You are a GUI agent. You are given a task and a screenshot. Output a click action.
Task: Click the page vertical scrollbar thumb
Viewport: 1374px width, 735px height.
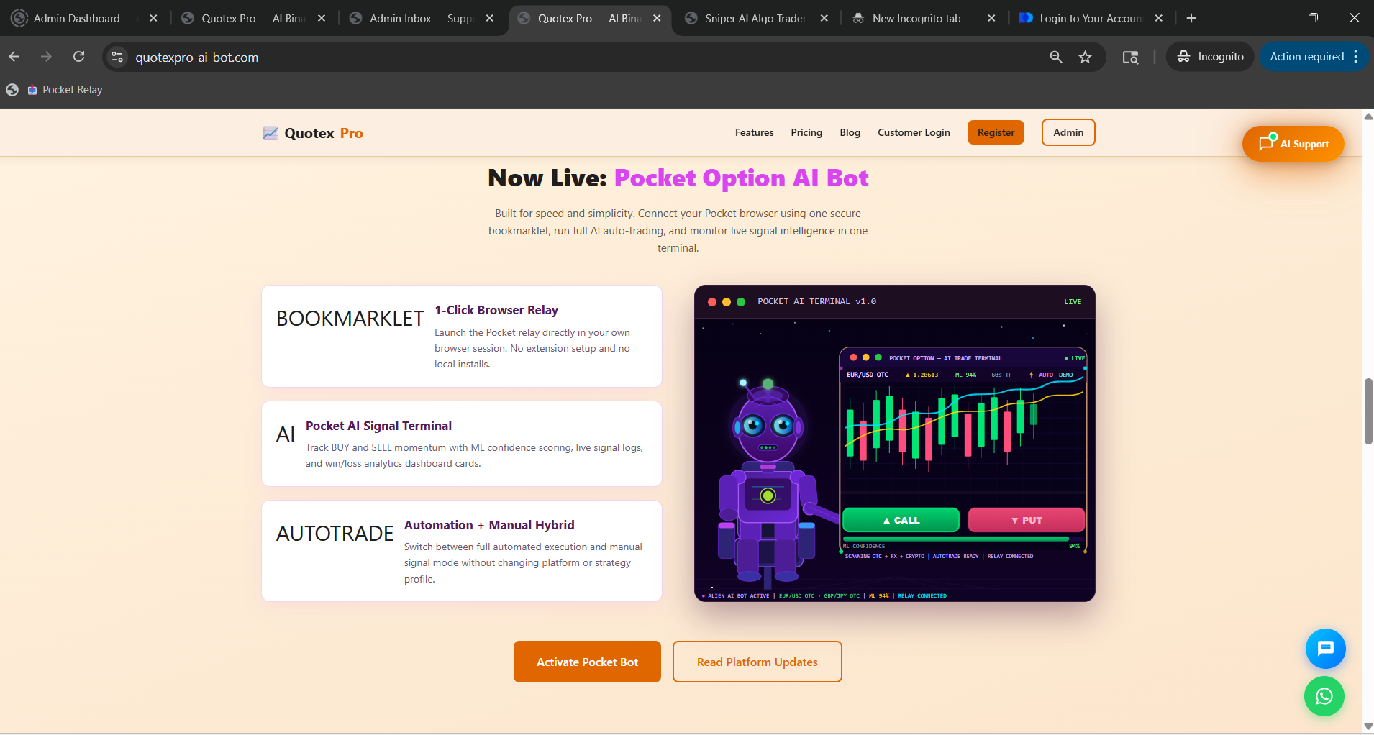tap(1368, 411)
